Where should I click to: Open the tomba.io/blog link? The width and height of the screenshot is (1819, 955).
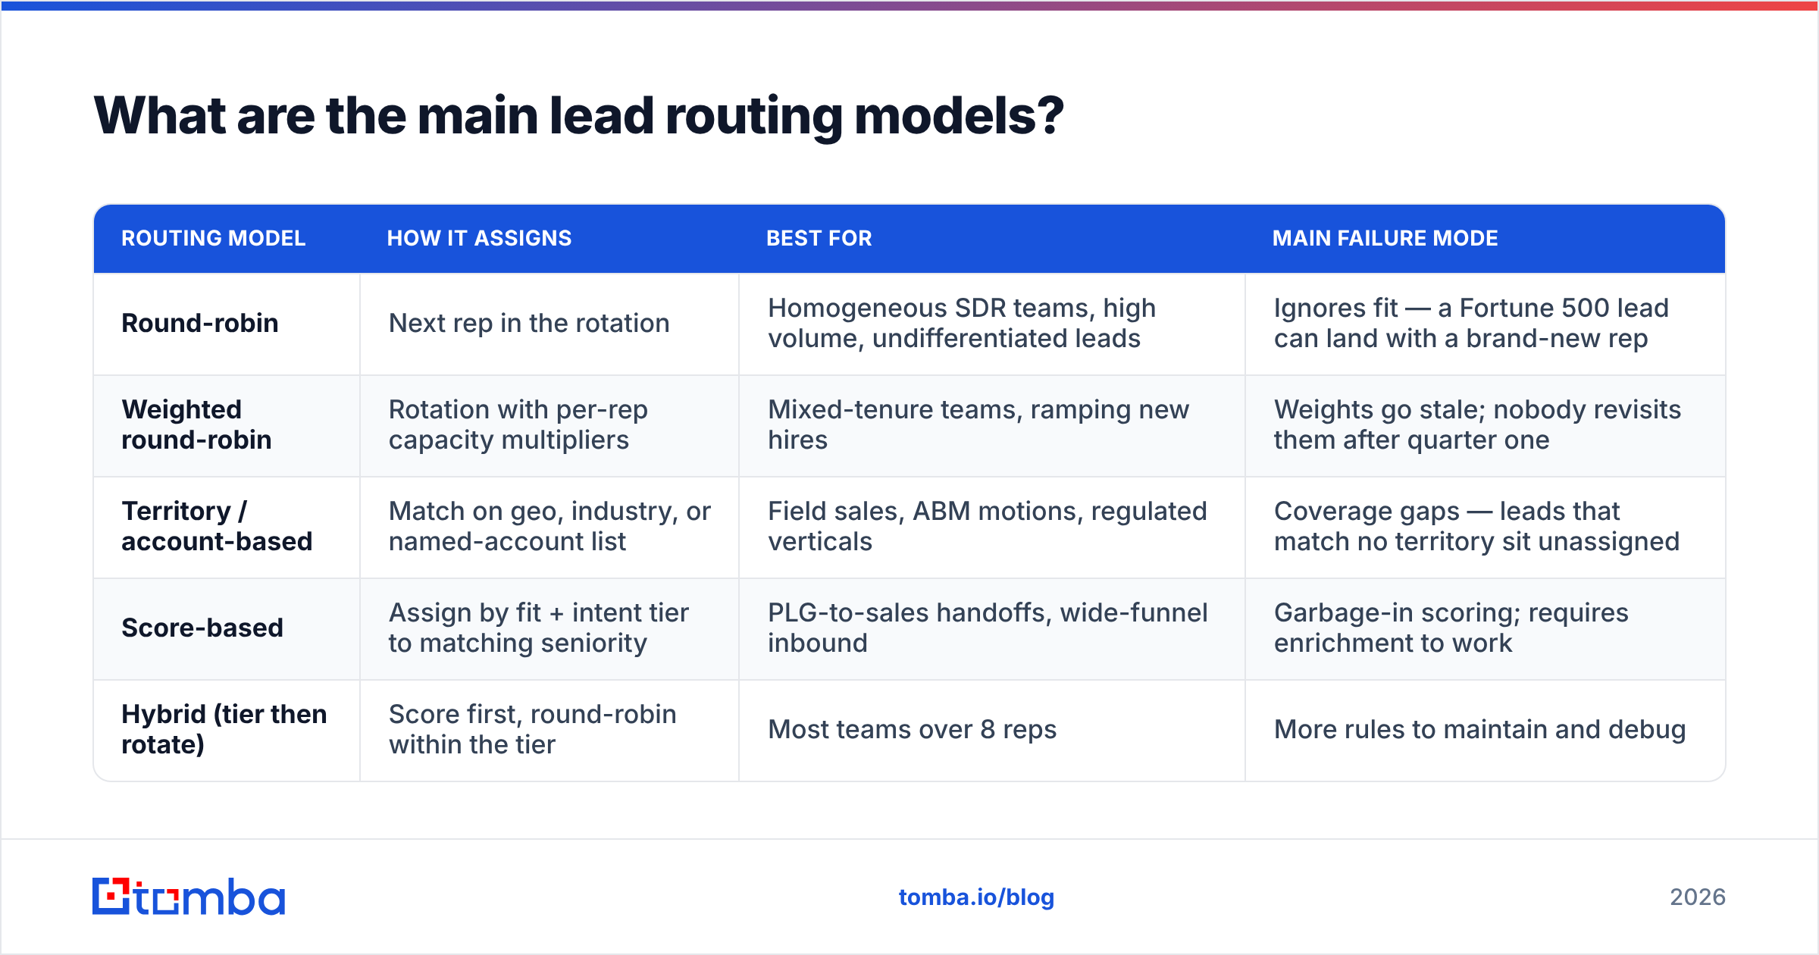(976, 897)
